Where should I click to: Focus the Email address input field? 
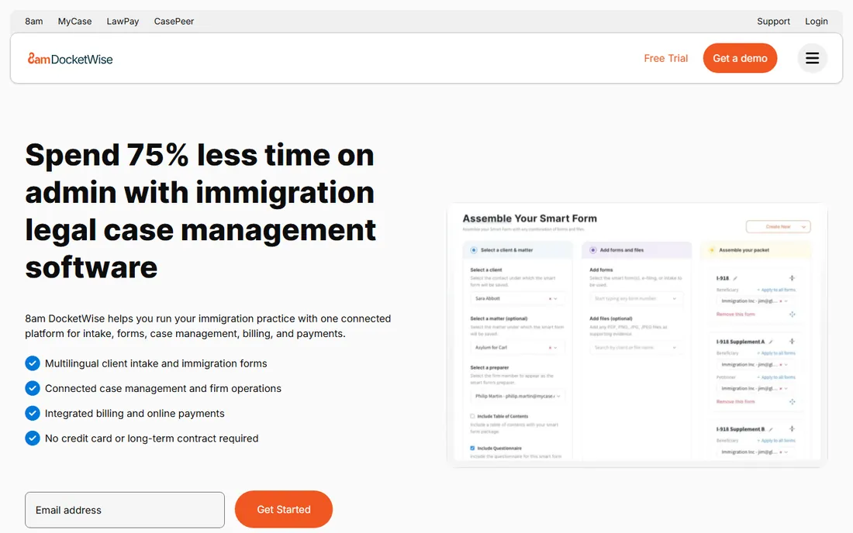[125, 510]
